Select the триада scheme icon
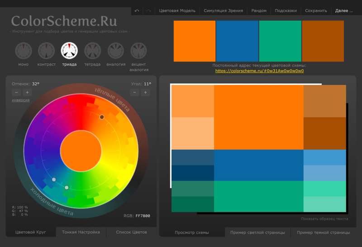Screen dimensions: 362x247 click(x=69, y=51)
